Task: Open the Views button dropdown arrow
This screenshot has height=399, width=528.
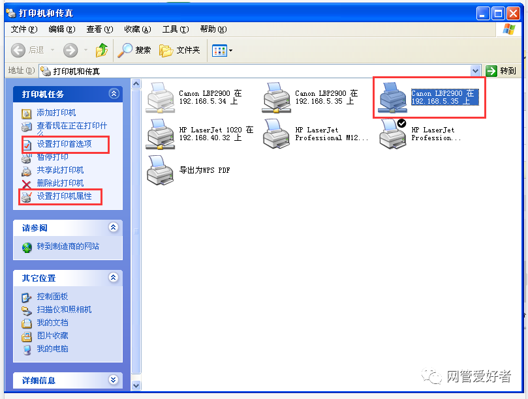Action: point(230,51)
